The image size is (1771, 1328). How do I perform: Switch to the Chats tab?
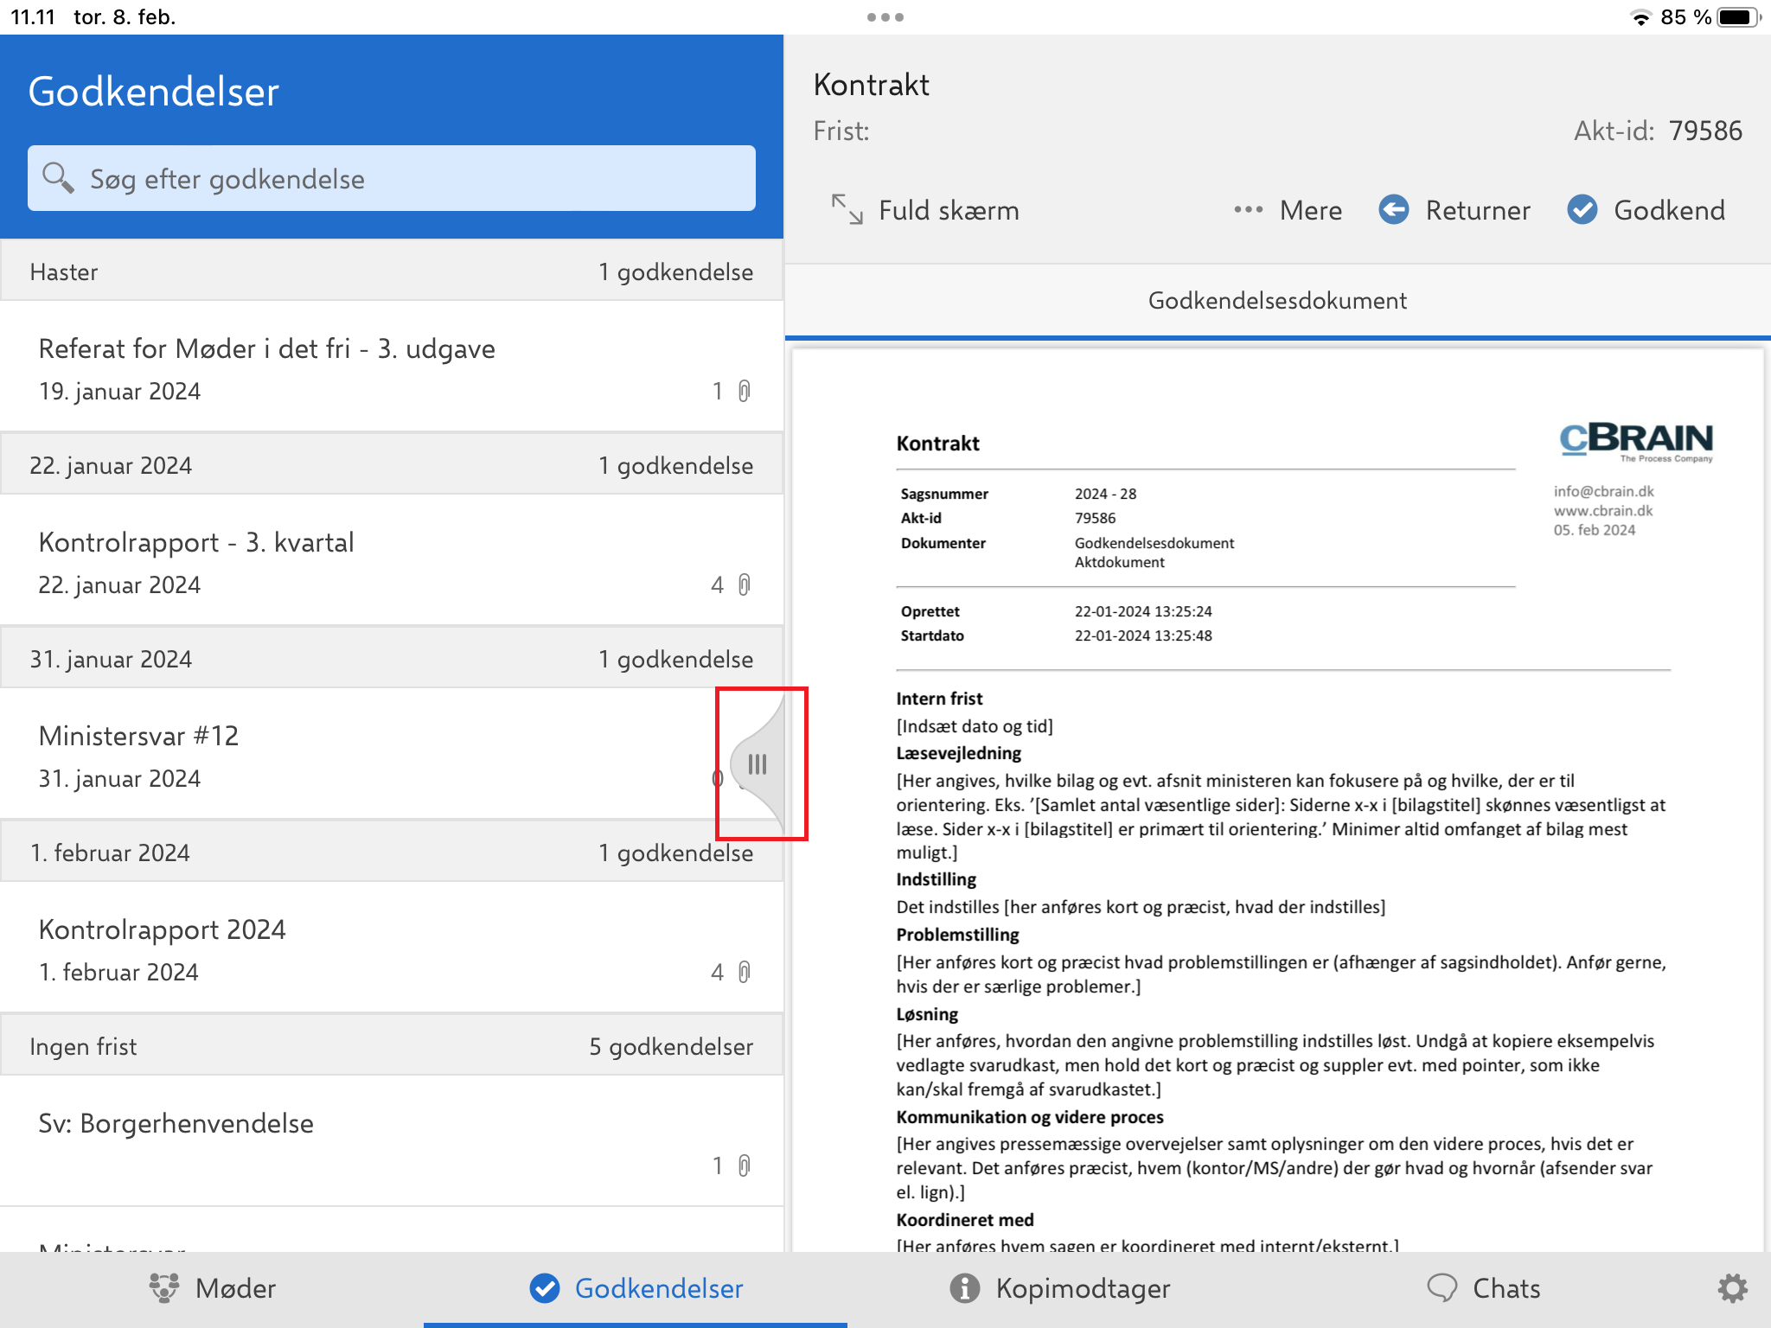pyautogui.click(x=1483, y=1288)
